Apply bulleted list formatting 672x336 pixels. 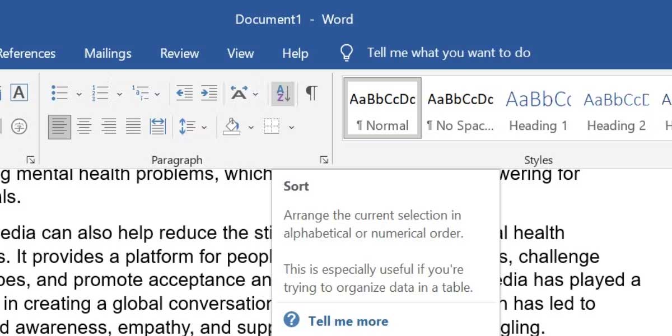tap(59, 93)
